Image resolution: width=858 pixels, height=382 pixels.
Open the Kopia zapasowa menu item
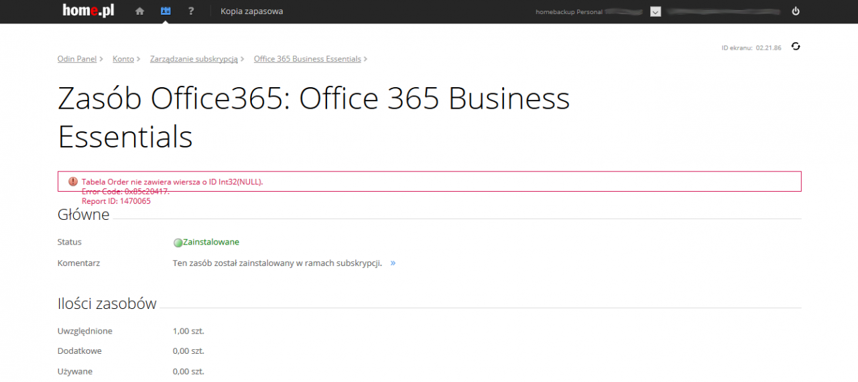click(x=251, y=11)
